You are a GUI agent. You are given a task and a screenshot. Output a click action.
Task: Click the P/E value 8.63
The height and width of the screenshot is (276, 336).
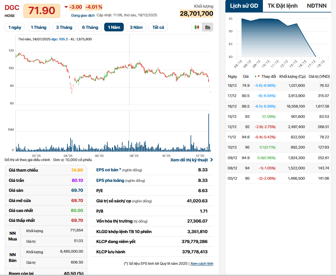click(x=203, y=191)
